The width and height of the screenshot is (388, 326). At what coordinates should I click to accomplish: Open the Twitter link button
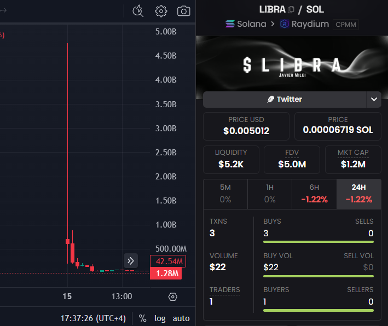(285, 100)
